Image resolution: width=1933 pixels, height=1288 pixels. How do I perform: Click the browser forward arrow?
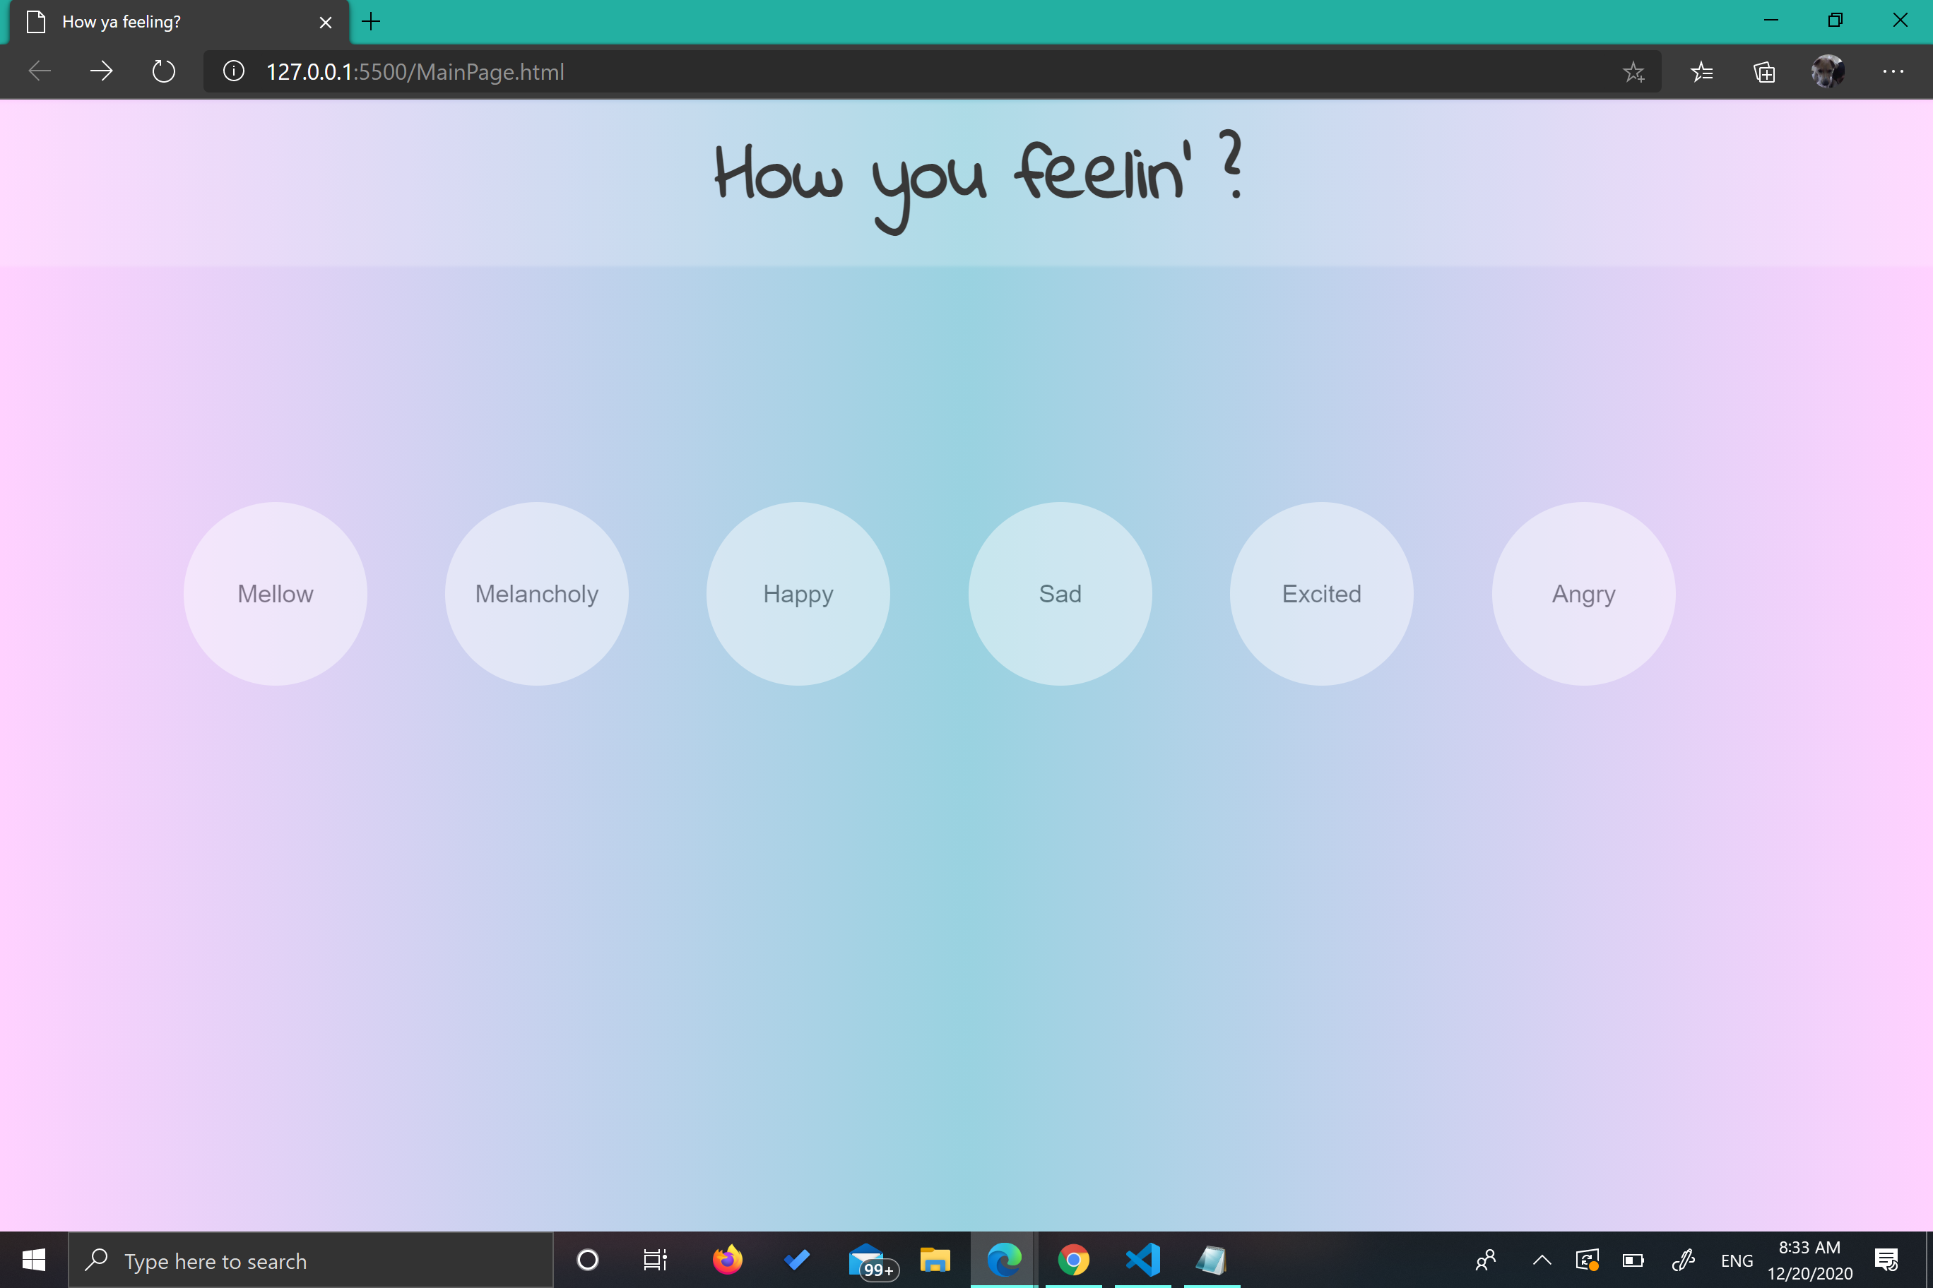[x=101, y=71]
